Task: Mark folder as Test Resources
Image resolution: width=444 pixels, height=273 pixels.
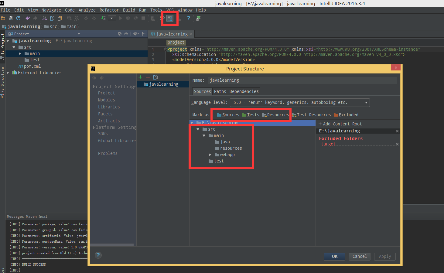Action: tap(312, 115)
